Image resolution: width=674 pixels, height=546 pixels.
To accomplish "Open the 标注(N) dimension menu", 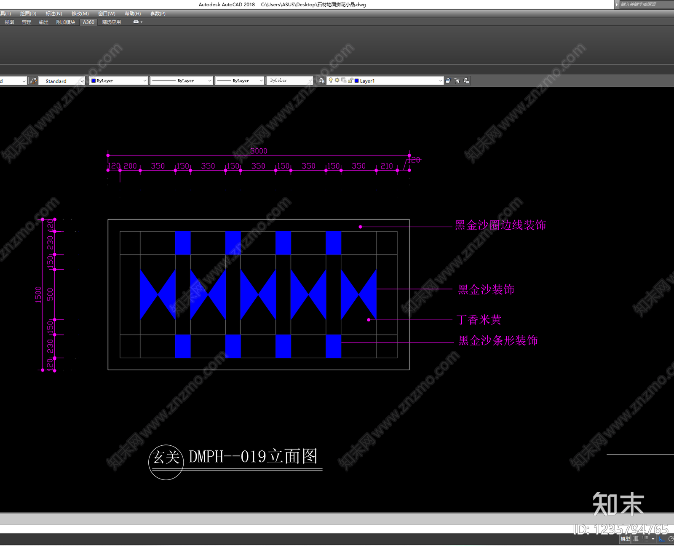I will (x=54, y=13).
